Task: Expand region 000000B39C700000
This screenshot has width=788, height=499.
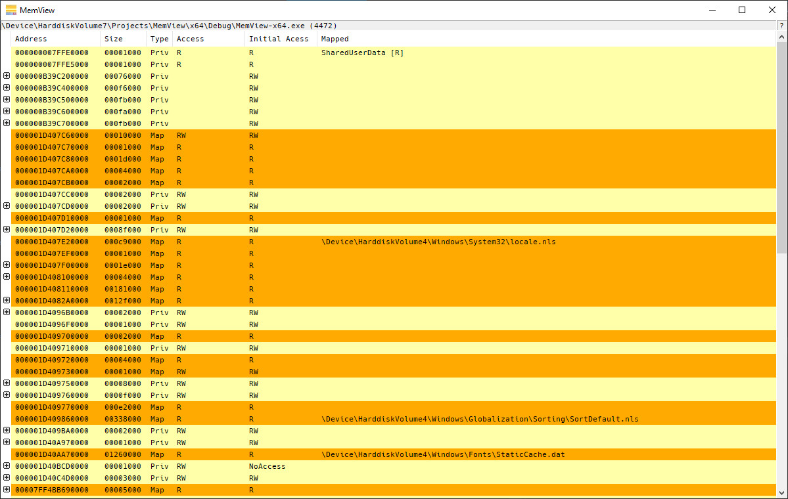Action: point(7,123)
